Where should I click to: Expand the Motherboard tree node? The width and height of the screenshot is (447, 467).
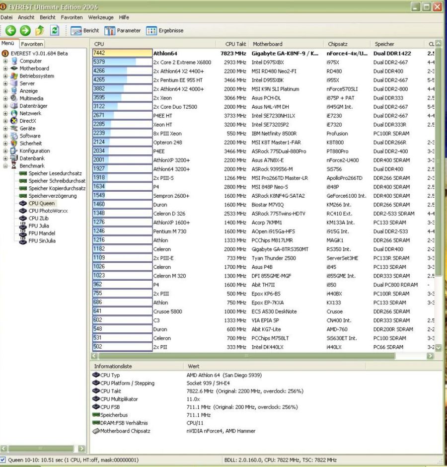click(5, 69)
